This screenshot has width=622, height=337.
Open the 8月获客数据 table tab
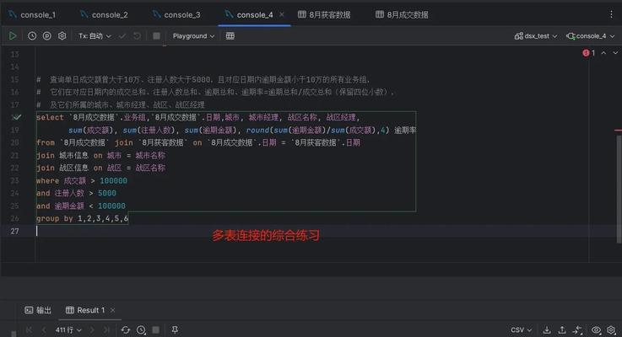[x=324, y=14]
